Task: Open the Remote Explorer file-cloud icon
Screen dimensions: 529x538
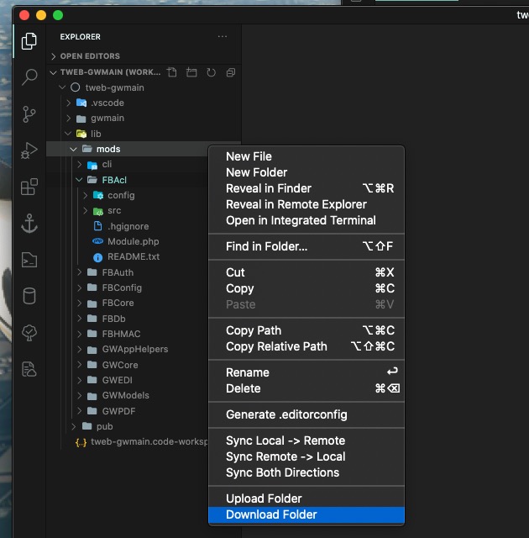Action: click(29, 370)
